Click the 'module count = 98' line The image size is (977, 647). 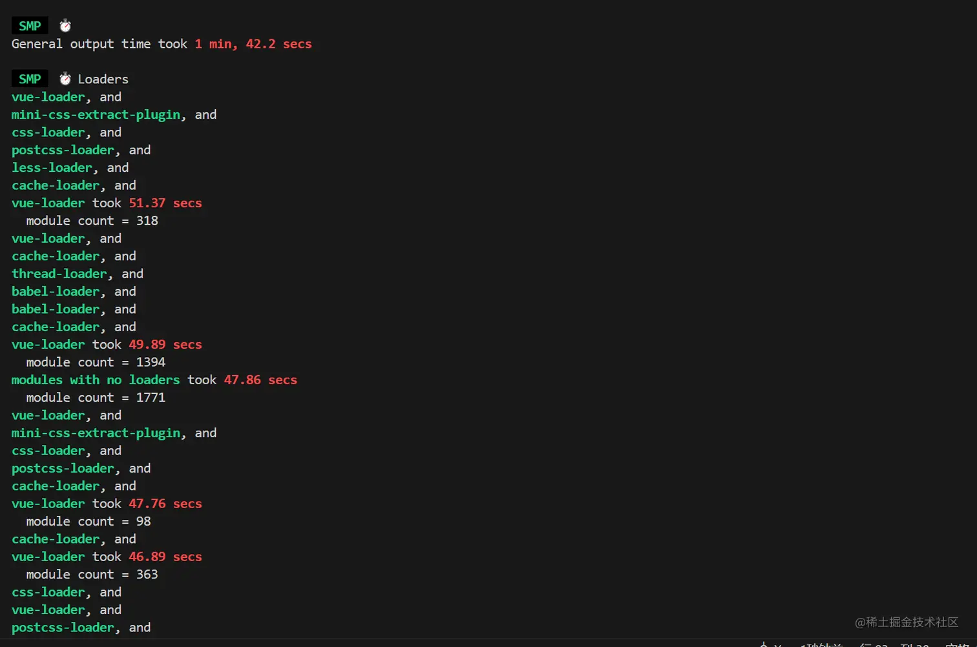[89, 521]
